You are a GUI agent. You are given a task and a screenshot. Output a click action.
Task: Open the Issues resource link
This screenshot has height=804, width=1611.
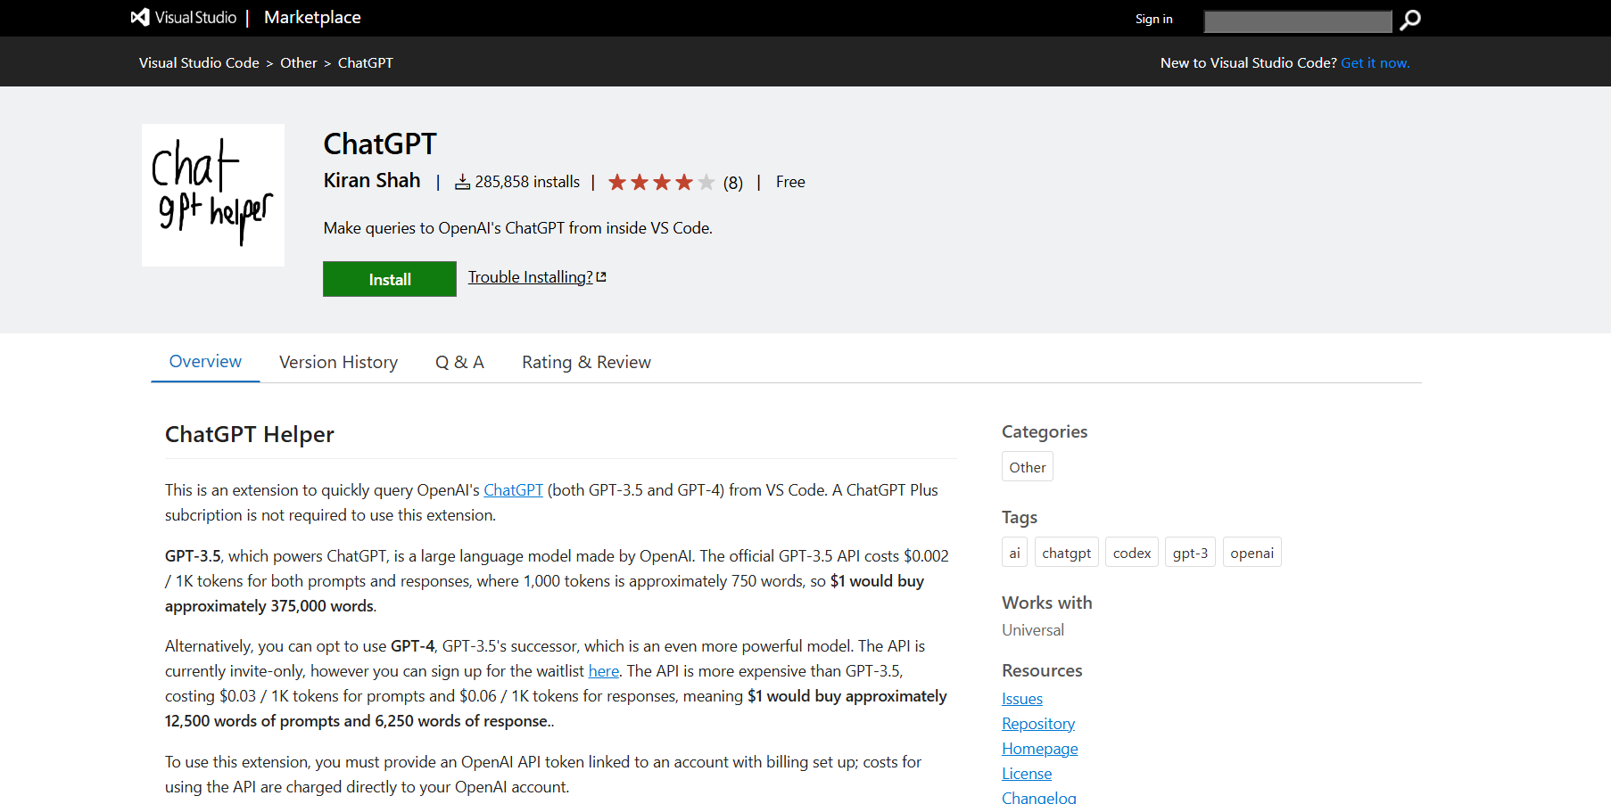[x=1021, y=699]
